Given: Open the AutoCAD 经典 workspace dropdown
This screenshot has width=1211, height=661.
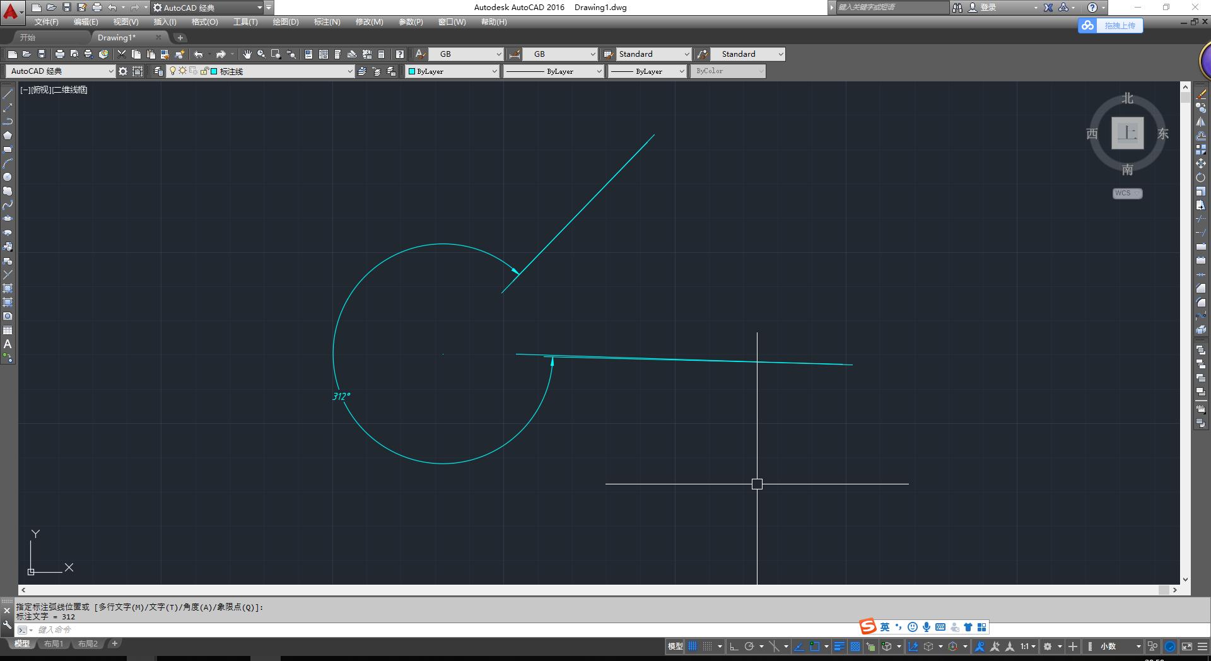Looking at the screenshot, I should [60, 71].
